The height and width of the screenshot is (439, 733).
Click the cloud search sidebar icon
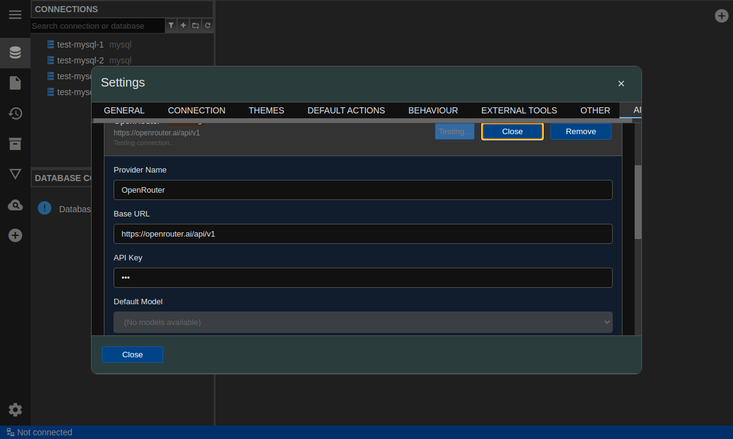(15, 205)
